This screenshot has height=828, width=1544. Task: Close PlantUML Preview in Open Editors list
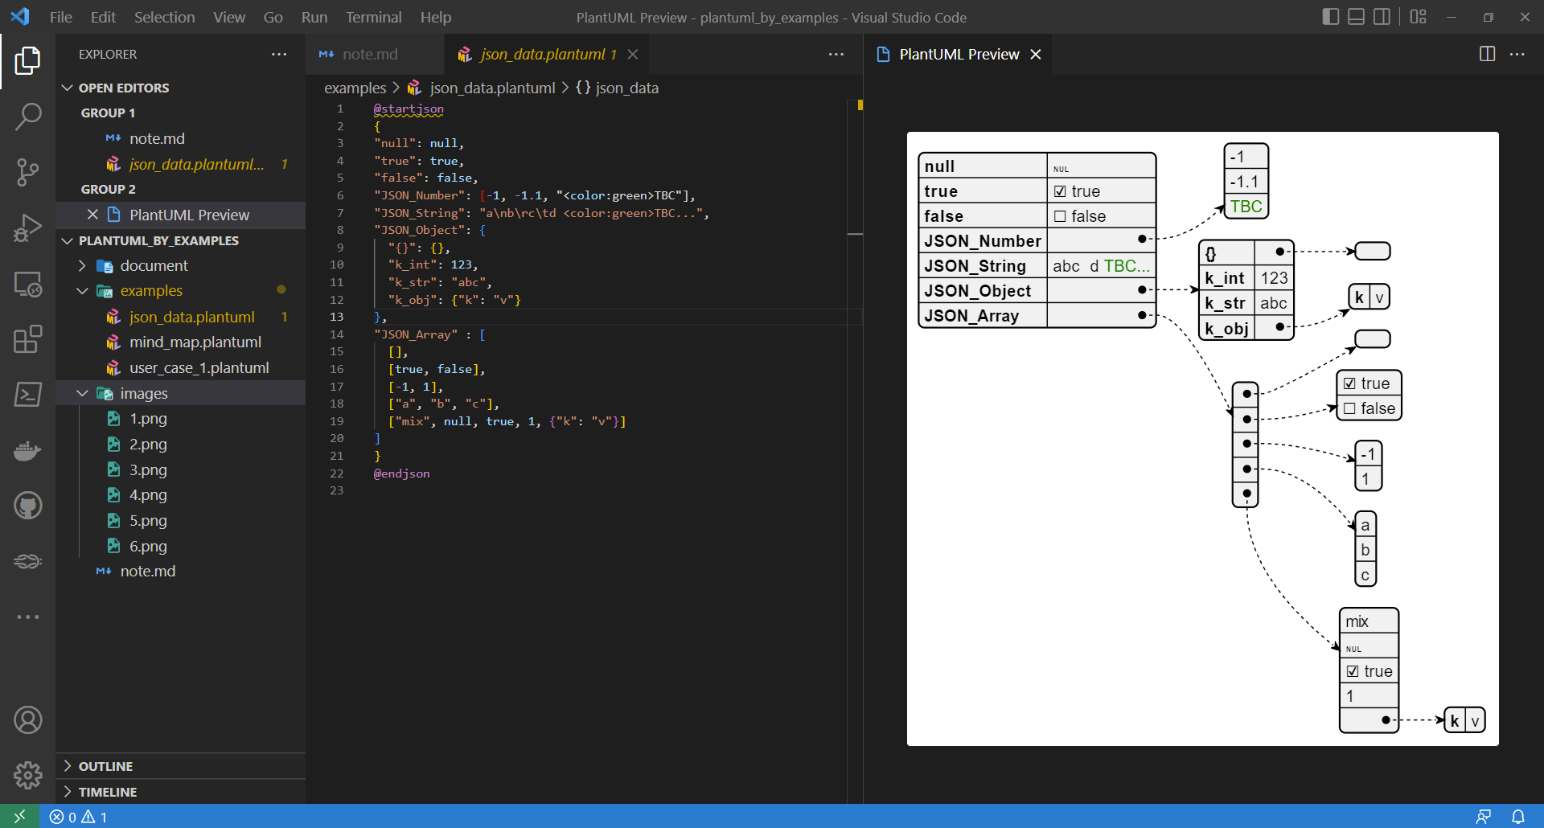click(x=92, y=215)
